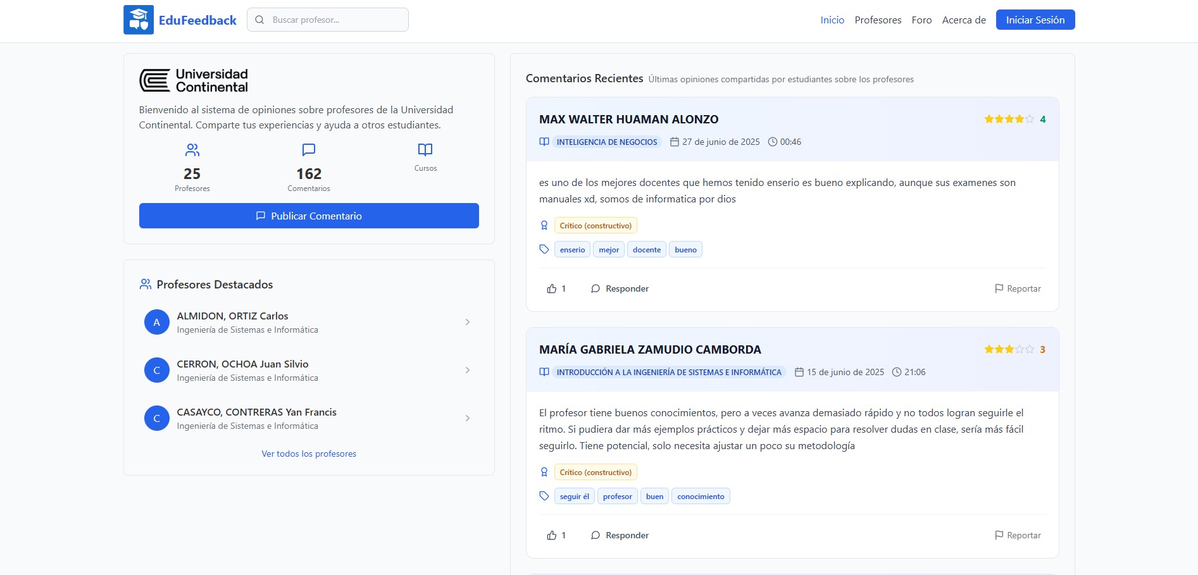Click the book icon beside INTRODUCCIÓN A LA INGENIERÍA

[544, 372]
